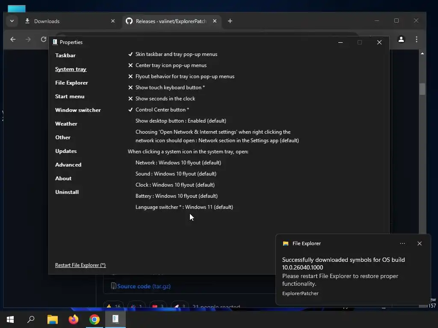Reload the browser page
Image resolution: width=438 pixels, height=328 pixels.
pyautogui.click(x=43, y=39)
